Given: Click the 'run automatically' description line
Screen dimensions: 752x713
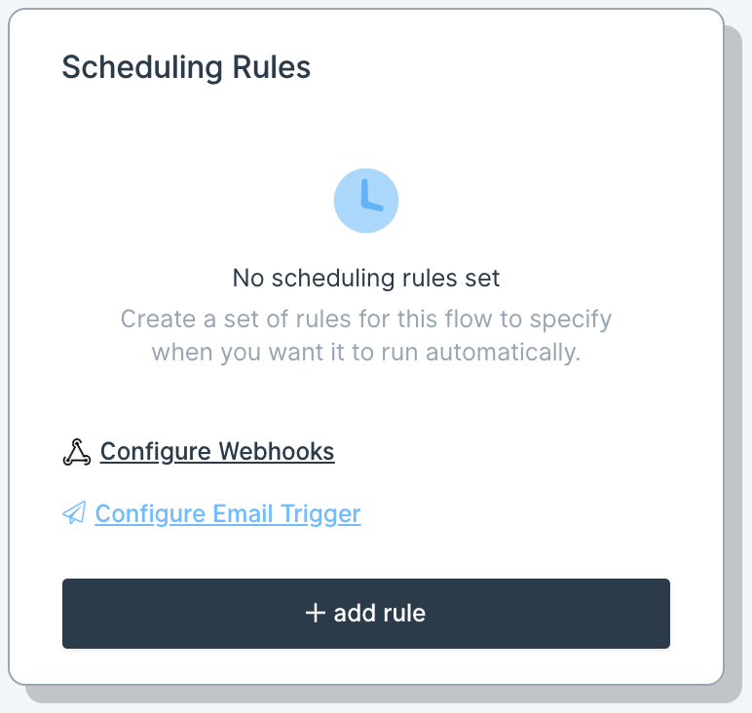Looking at the screenshot, I should tap(366, 353).
